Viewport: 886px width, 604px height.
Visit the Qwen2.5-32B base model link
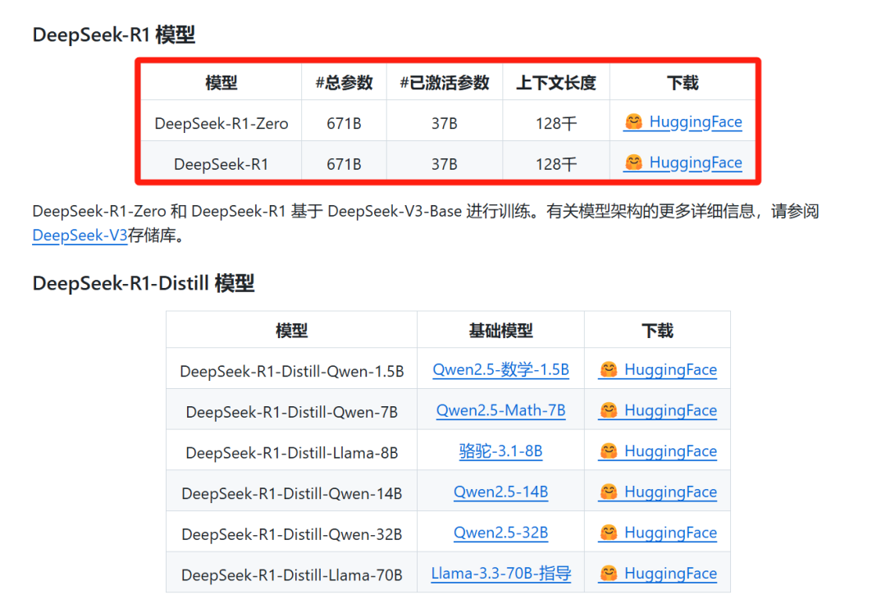pos(500,533)
